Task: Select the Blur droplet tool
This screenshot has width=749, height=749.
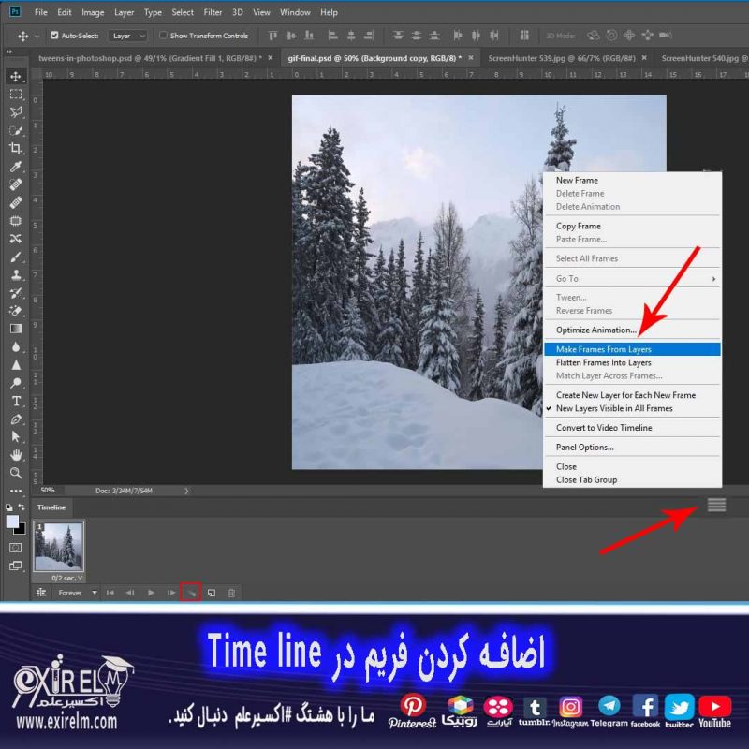Action: [x=16, y=346]
